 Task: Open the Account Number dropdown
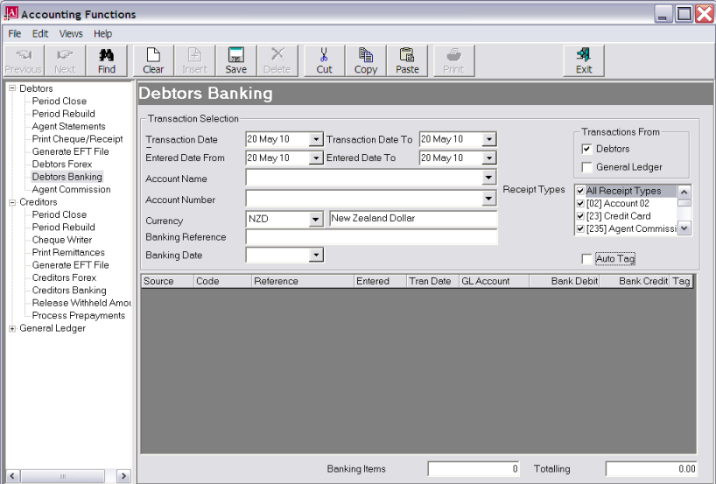[488, 198]
